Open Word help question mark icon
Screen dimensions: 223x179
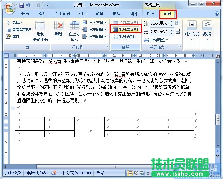point(217,14)
